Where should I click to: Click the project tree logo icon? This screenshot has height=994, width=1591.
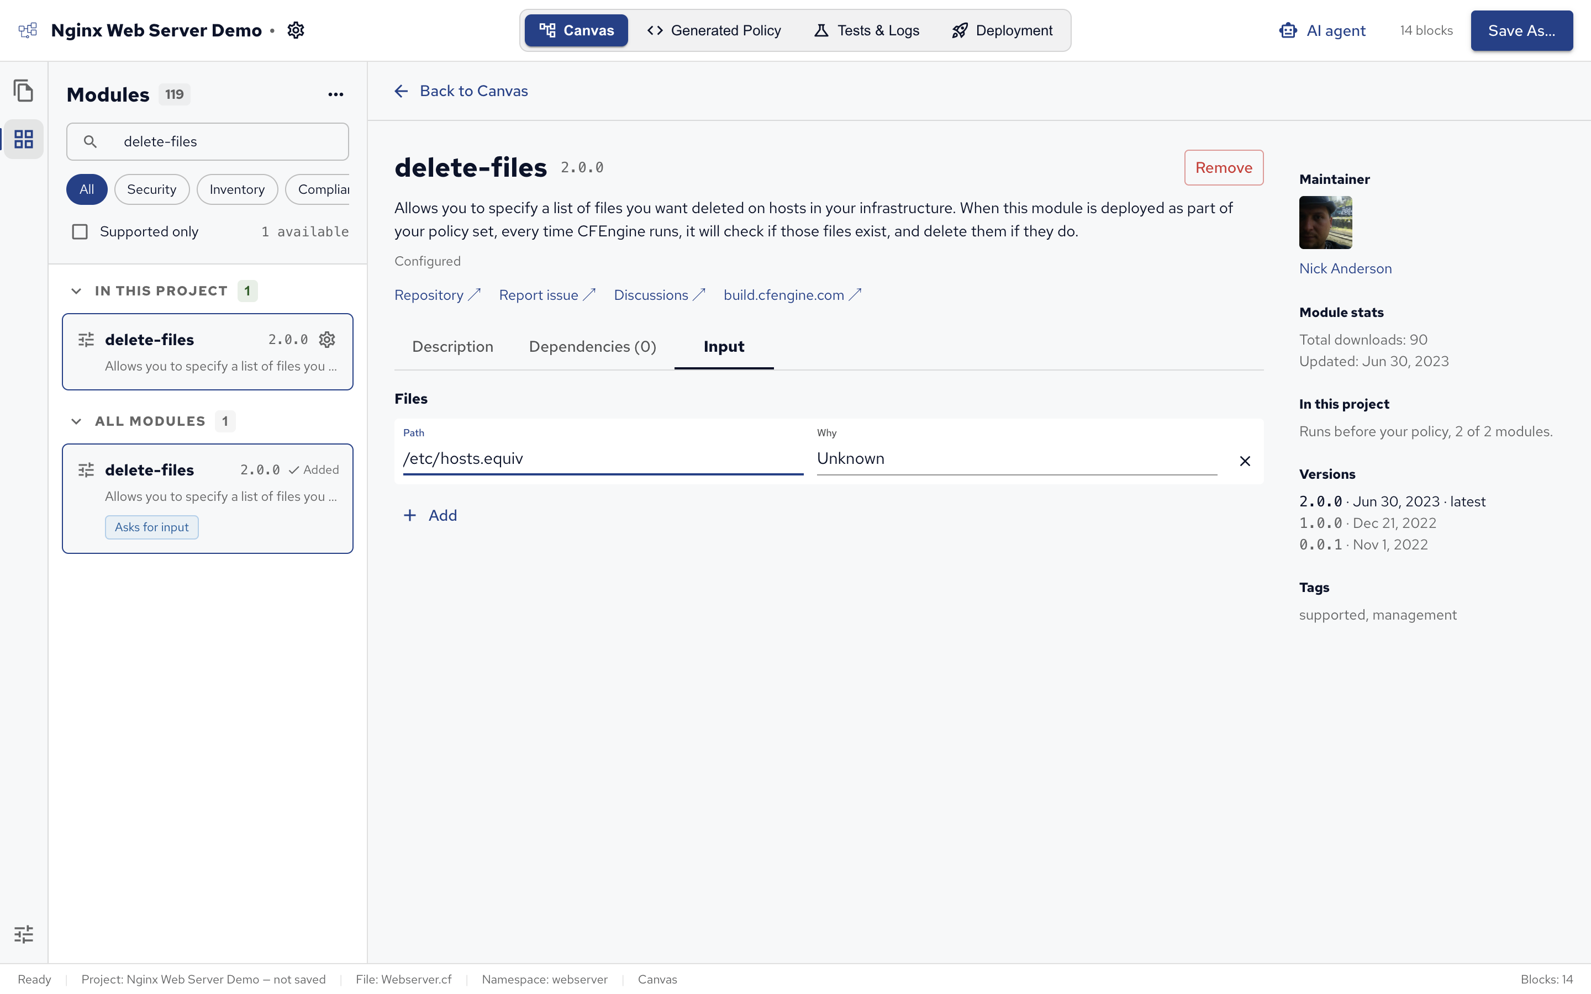coord(28,30)
